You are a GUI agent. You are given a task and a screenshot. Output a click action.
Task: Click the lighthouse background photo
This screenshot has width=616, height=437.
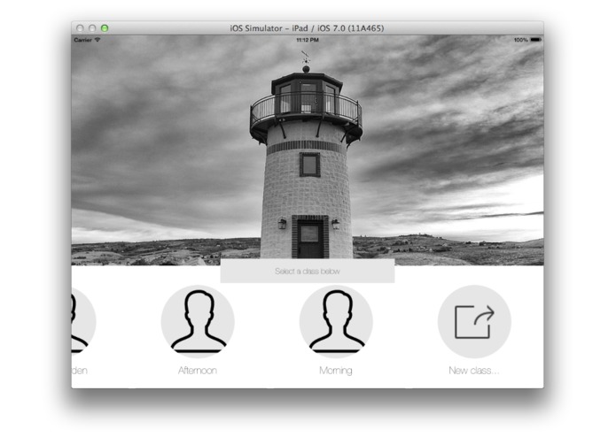308,150
